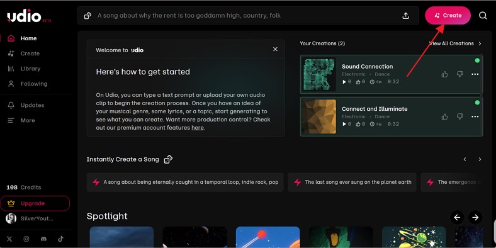Open the Home page from sidebar

pos(28,38)
